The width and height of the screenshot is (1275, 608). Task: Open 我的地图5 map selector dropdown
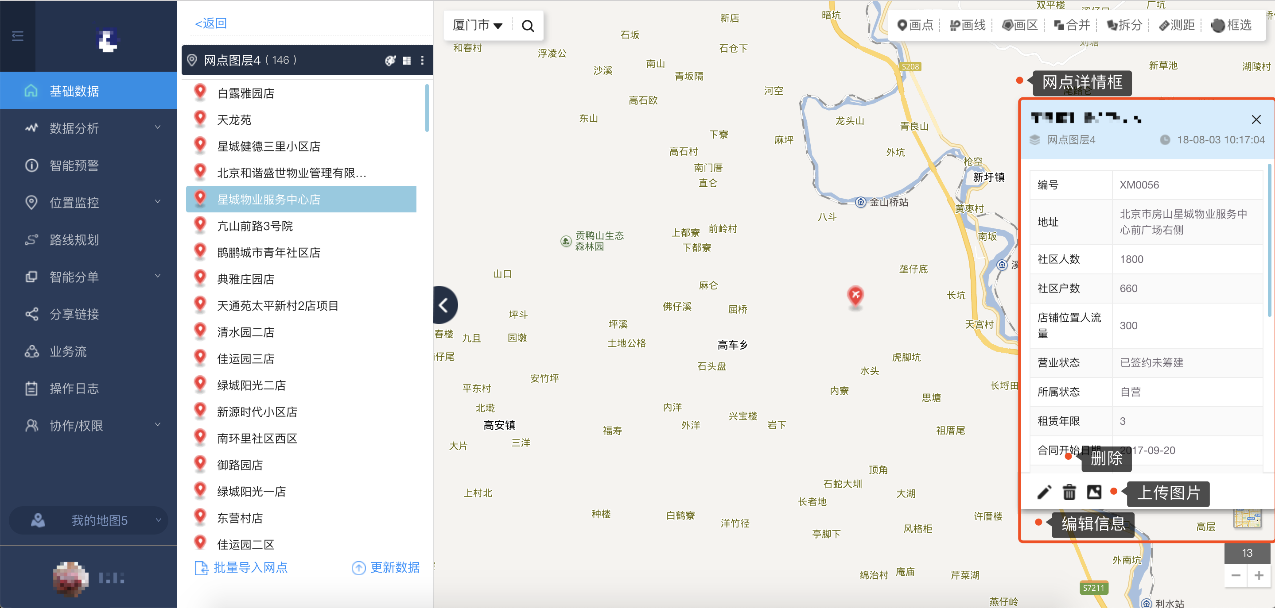89,520
